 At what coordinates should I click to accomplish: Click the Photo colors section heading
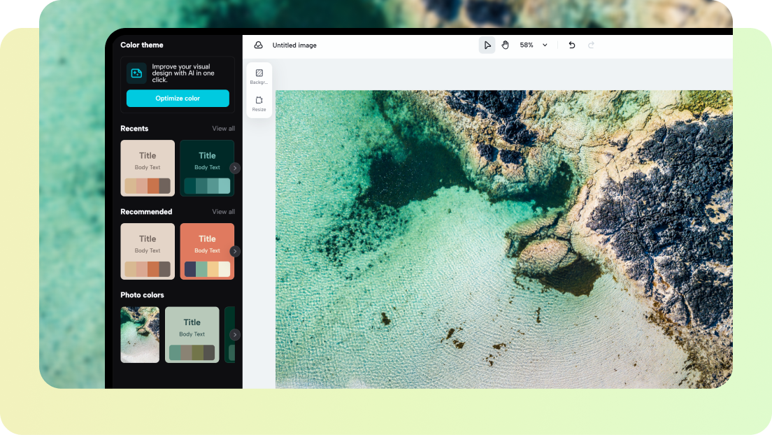tap(142, 294)
